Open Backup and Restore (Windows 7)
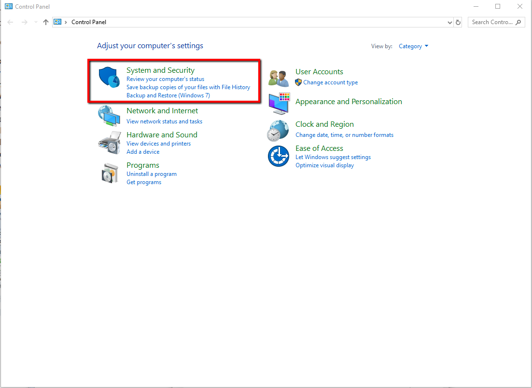Viewport: 532px width, 388px height. click(168, 95)
